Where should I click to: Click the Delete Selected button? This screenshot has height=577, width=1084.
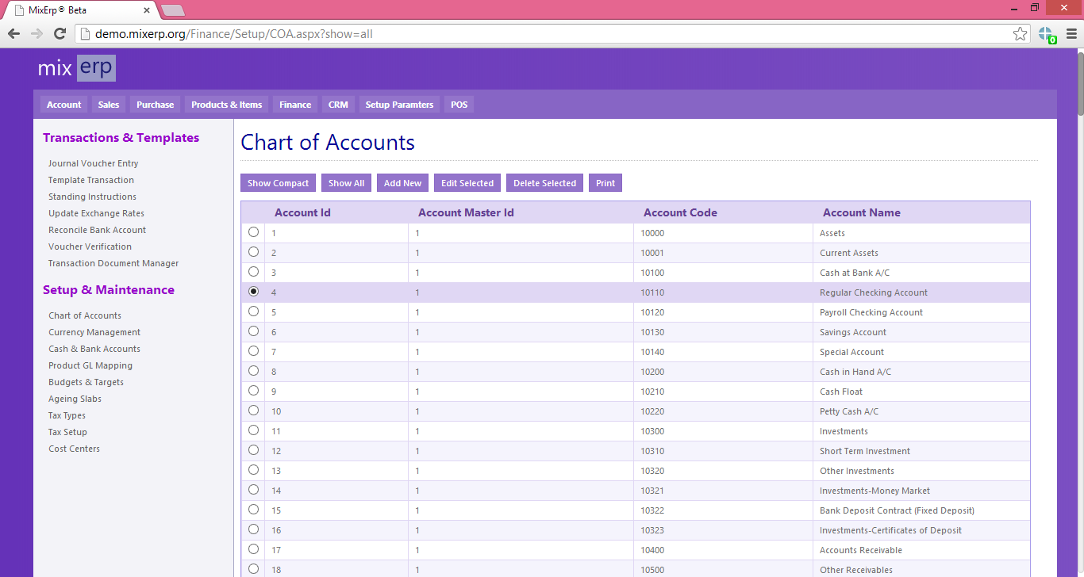[544, 183]
